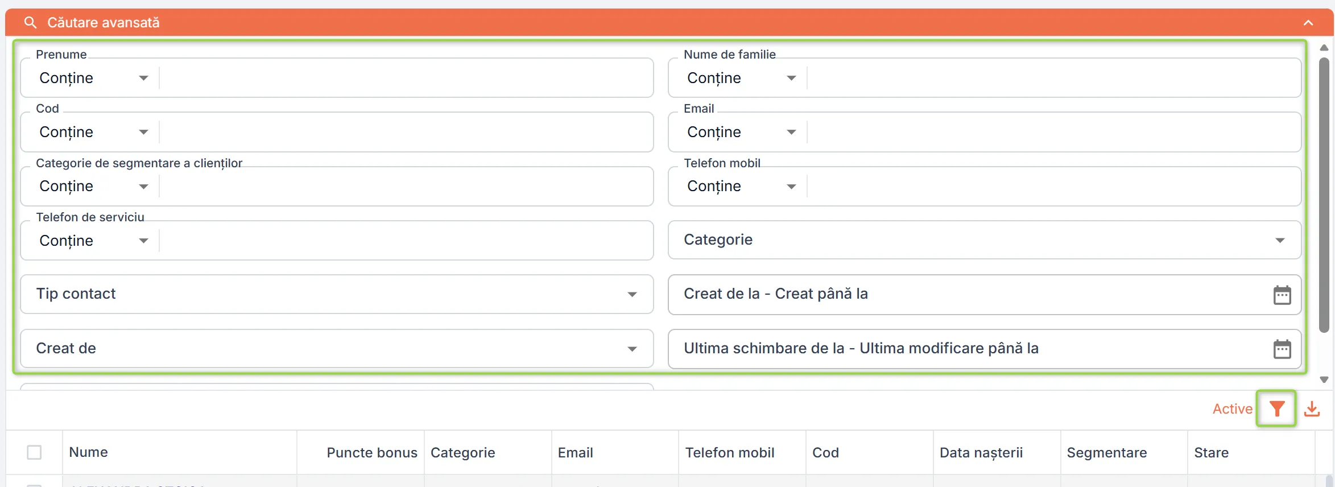The height and width of the screenshot is (487, 1335).
Task: Collapse the Căutare avansată panel chevron
Action: (1308, 23)
